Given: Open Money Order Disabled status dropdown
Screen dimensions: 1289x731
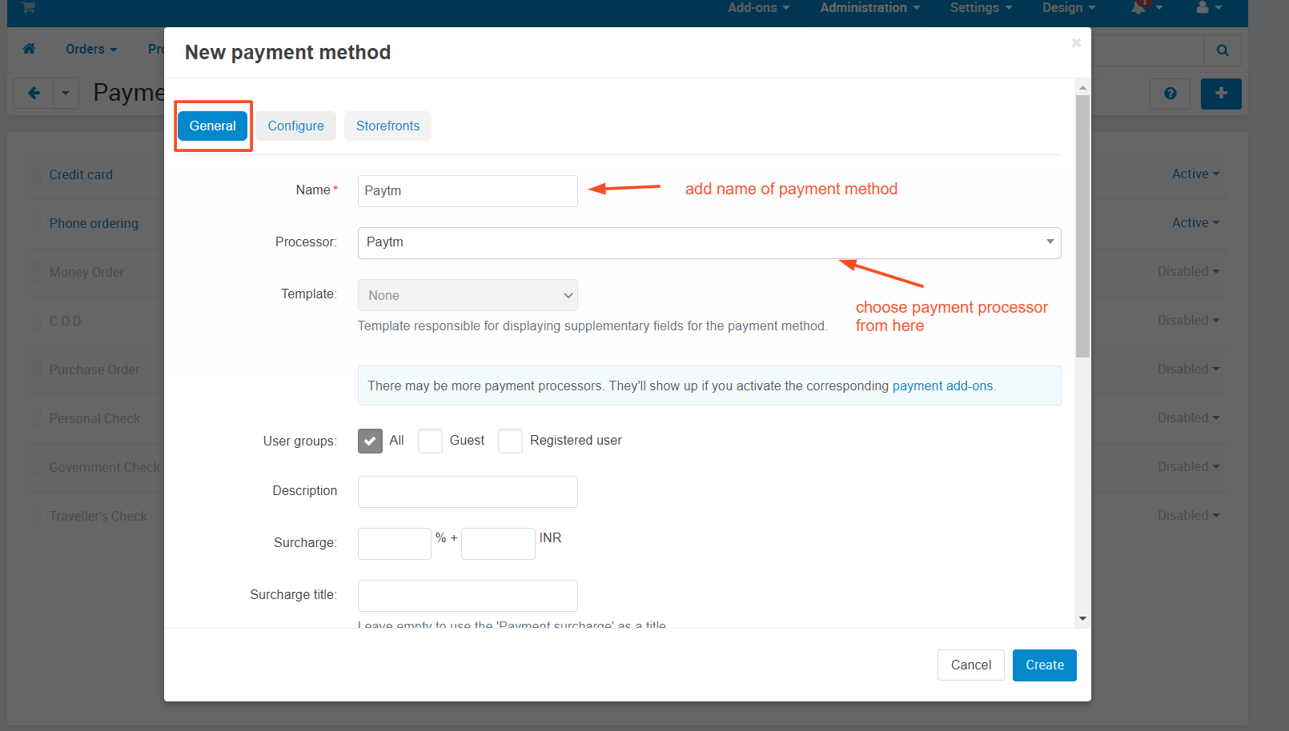Looking at the screenshot, I should (x=1189, y=271).
